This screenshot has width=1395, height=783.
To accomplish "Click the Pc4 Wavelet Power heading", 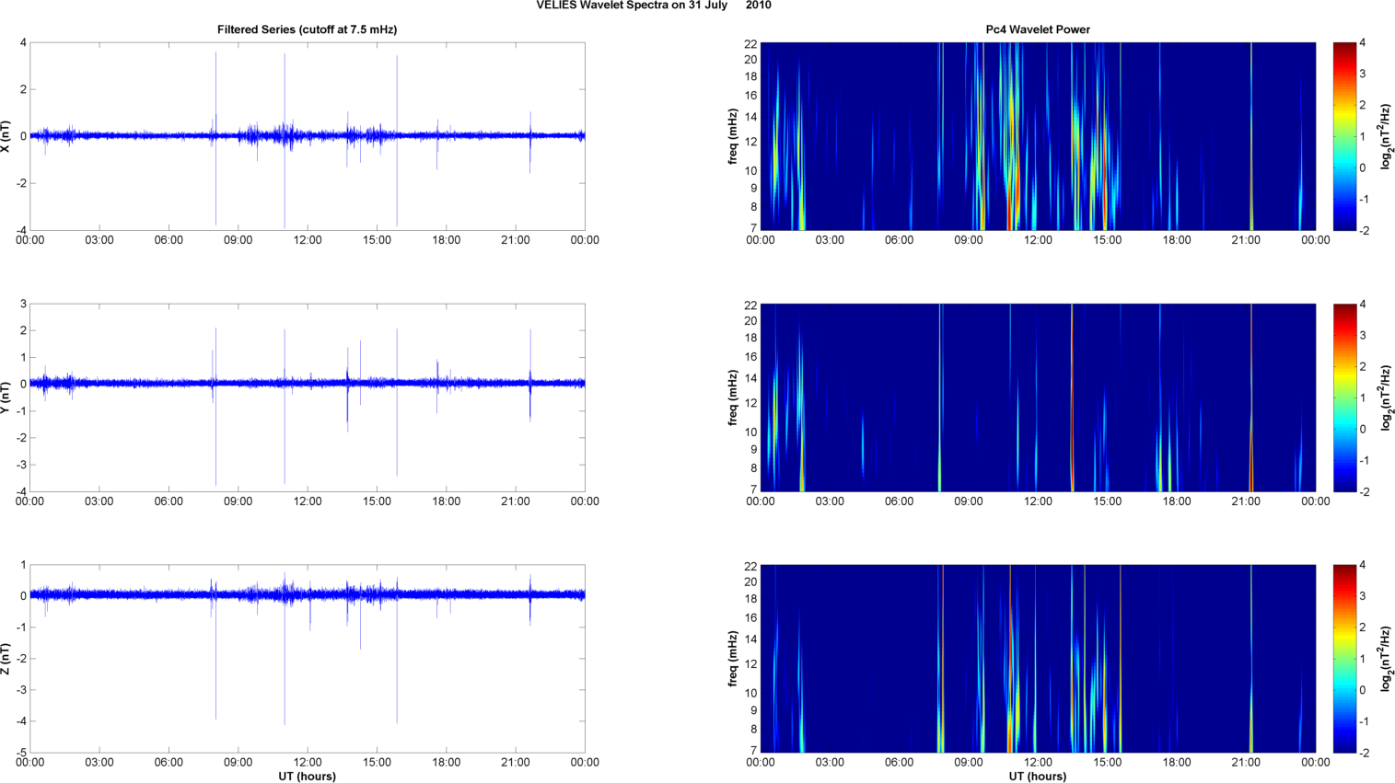I will pos(1038,29).
